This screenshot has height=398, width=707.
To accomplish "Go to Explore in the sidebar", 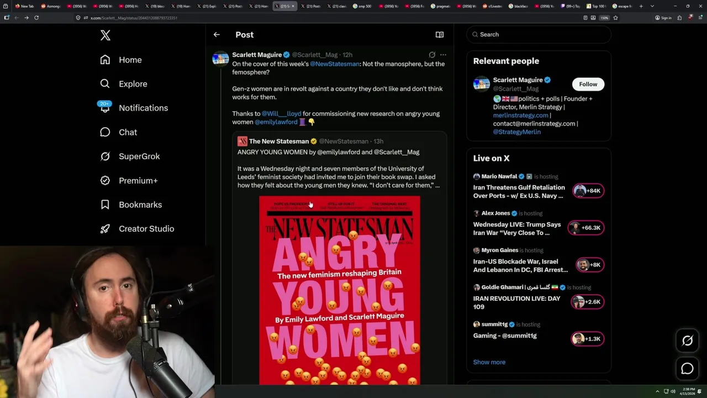I will pos(124,84).
